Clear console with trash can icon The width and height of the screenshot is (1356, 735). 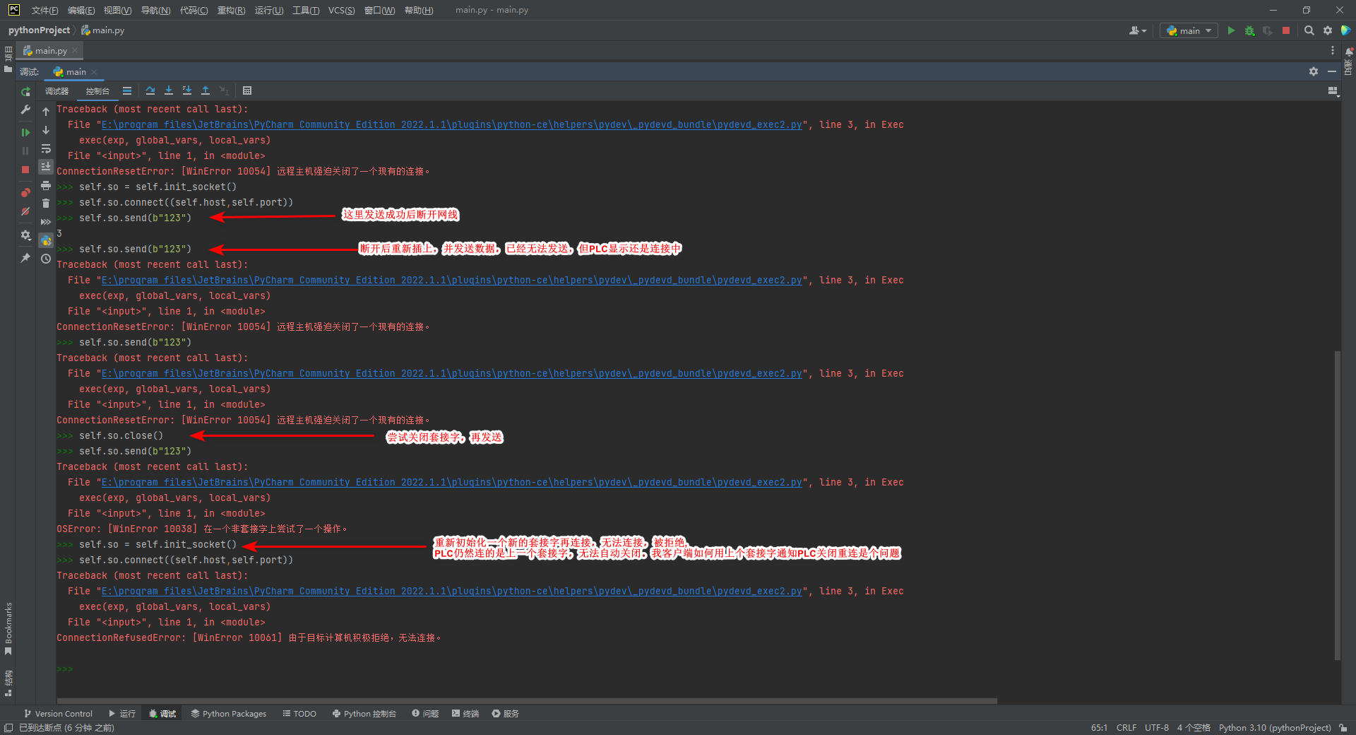tap(46, 204)
